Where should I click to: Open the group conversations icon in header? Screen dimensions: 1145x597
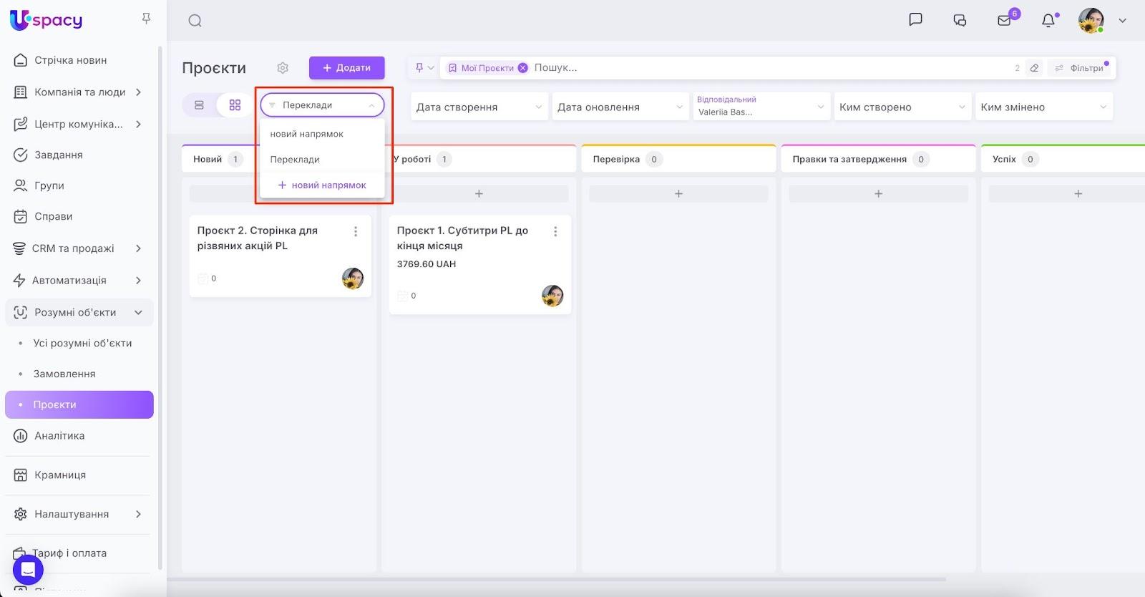tap(960, 20)
